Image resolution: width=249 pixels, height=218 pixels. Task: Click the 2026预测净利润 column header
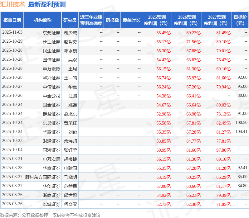(187, 20)
